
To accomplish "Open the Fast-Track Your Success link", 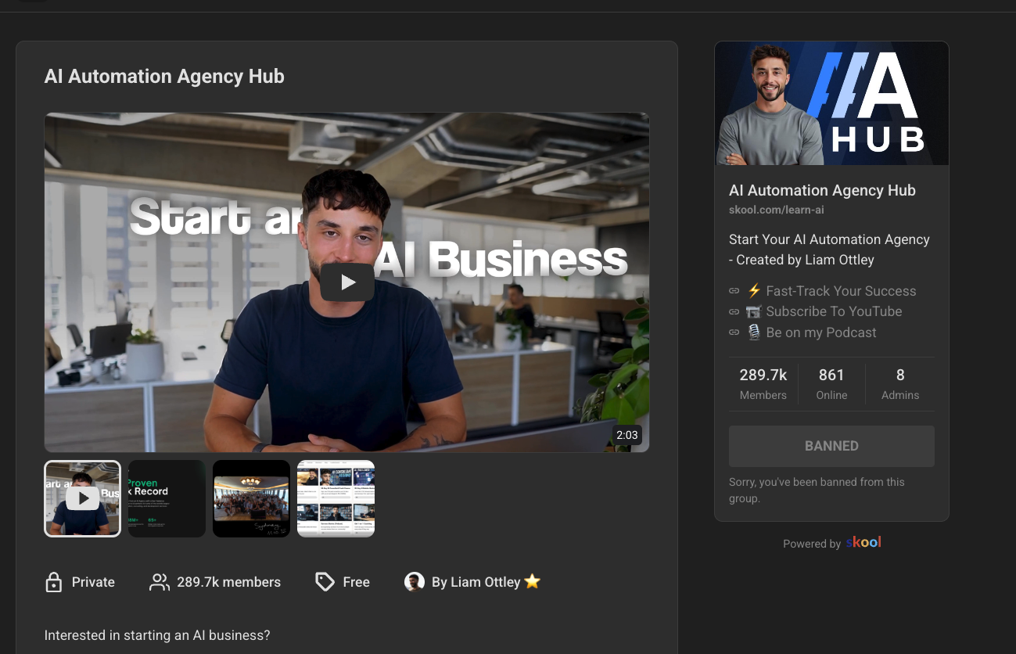I will click(x=840, y=291).
